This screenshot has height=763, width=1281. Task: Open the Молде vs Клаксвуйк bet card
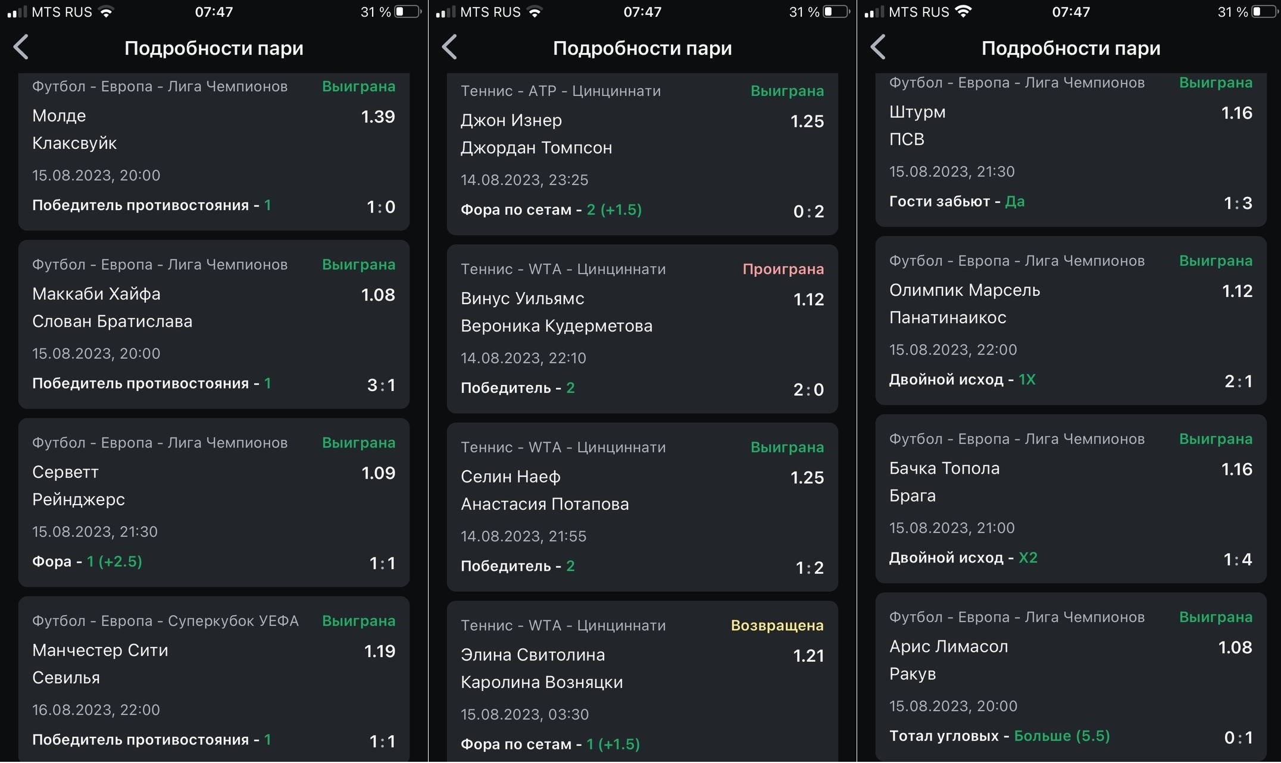pos(214,152)
